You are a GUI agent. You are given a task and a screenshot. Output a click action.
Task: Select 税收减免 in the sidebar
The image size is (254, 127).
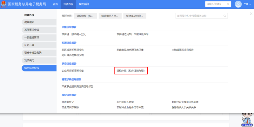pyautogui.click(x=37, y=22)
